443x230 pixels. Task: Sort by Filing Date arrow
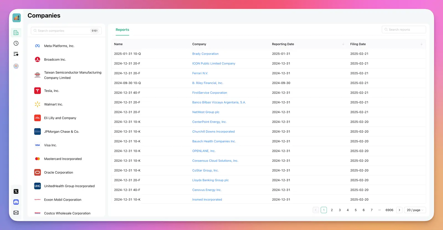pos(421,44)
